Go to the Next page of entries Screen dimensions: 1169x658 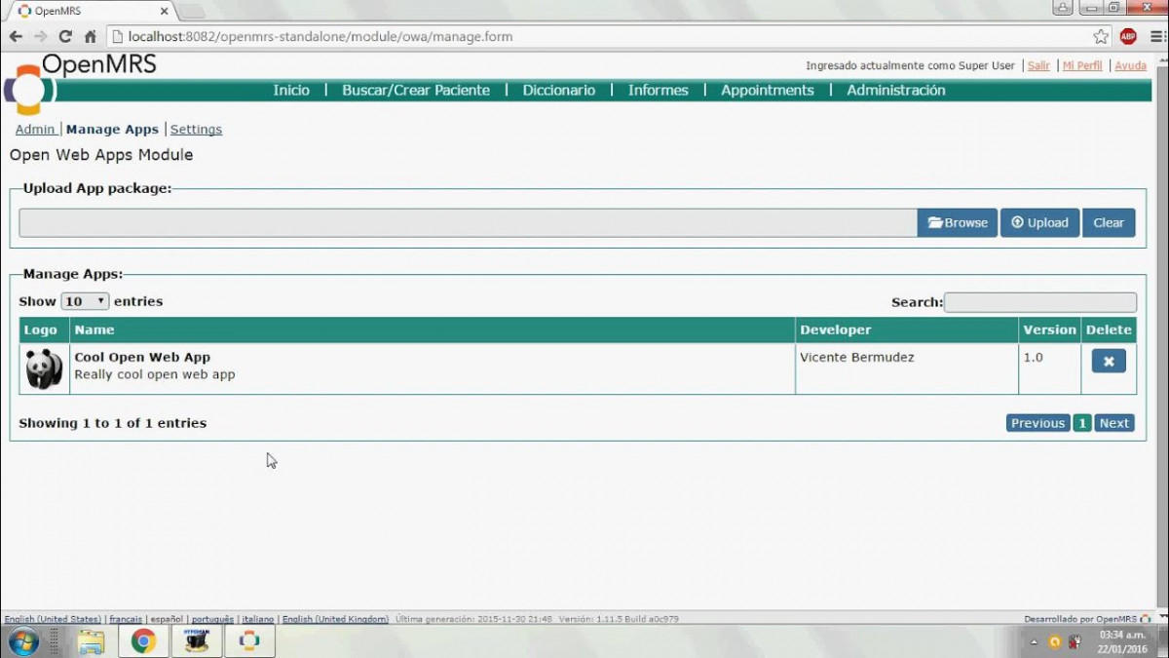pyautogui.click(x=1113, y=423)
